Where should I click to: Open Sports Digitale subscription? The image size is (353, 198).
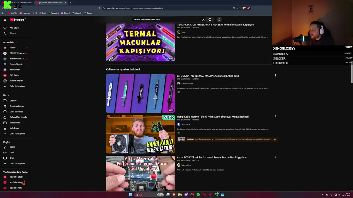16,64
